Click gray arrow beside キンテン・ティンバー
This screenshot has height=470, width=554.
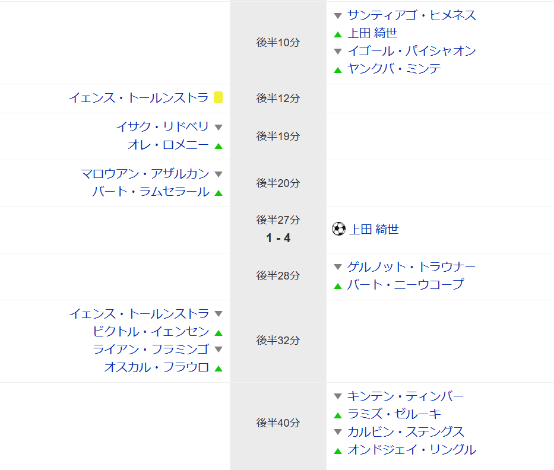[x=338, y=396]
